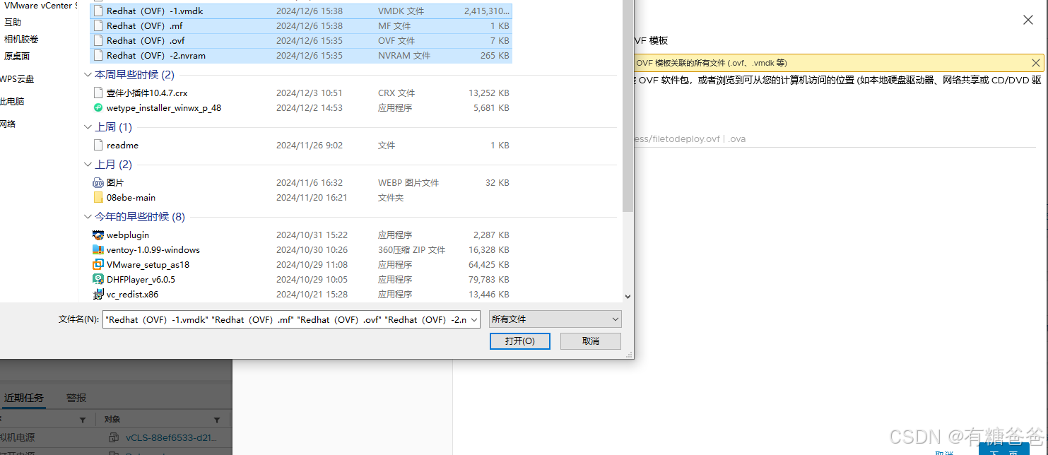Click the DHFPlayer_v6.0.5 application icon
Viewport: 1048px width, 455px height.
pyautogui.click(x=98, y=280)
